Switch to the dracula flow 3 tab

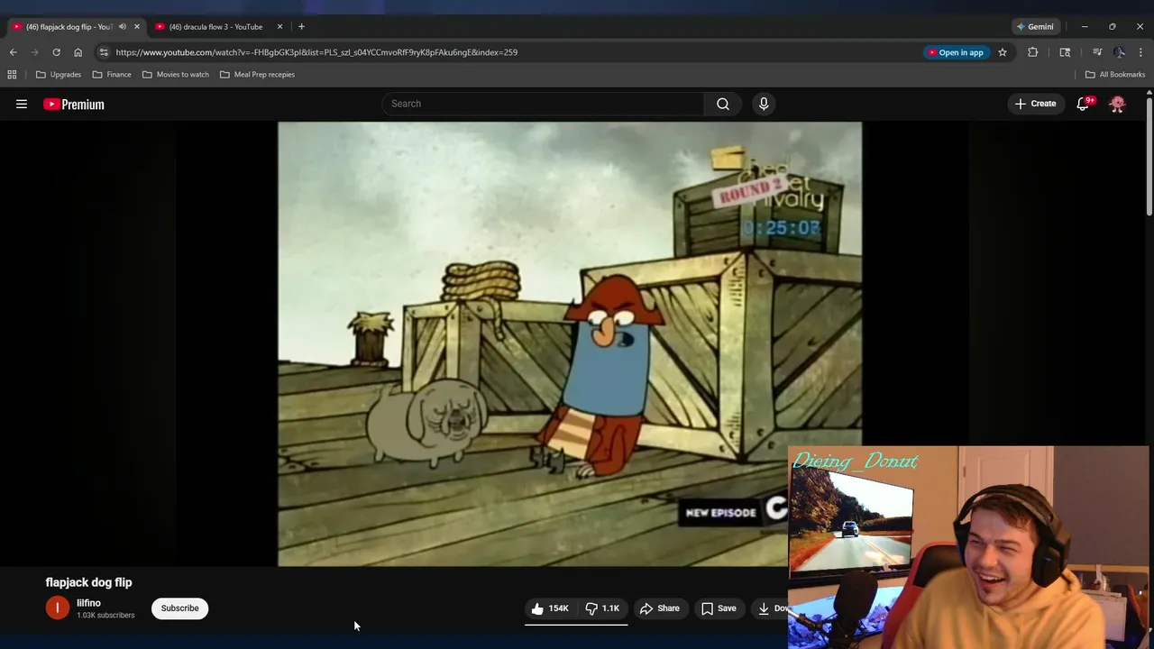coord(216,27)
